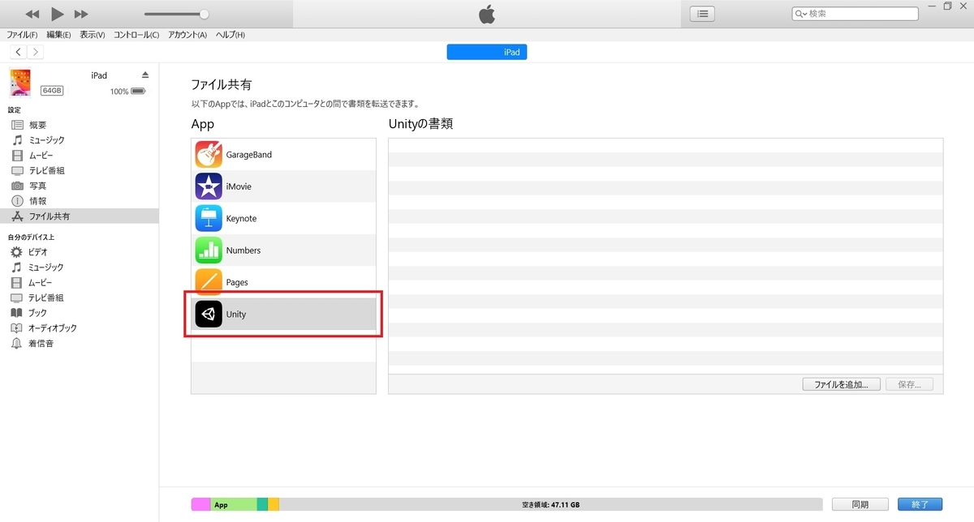This screenshot has height=522, width=974.
Task: Click the ファイル共有 page heading
Action: click(x=222, y=84)
